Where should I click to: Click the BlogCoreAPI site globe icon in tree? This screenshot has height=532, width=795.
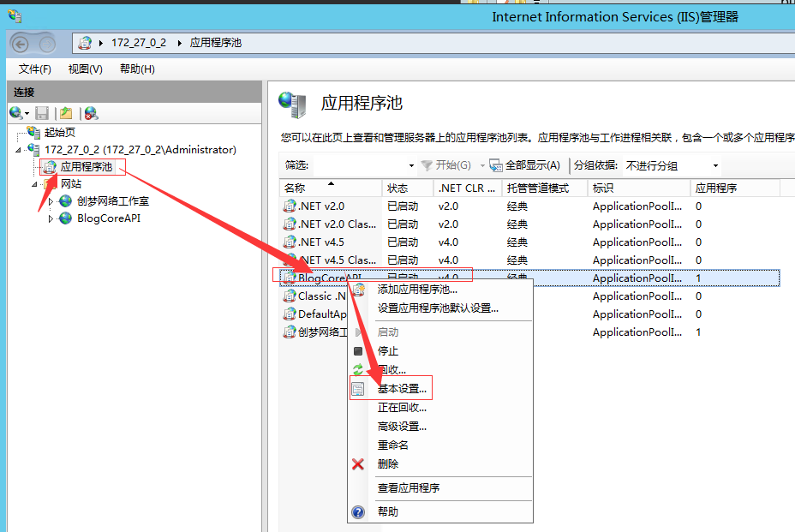click(x=65, y=218)
